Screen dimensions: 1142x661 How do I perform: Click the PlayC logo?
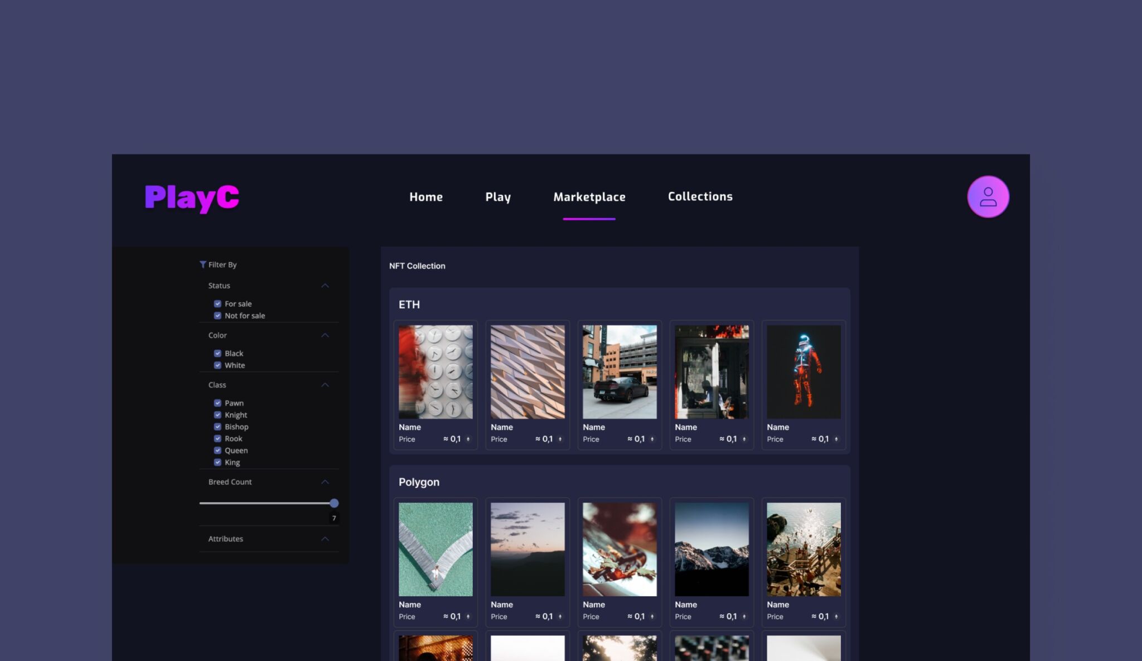192,197
